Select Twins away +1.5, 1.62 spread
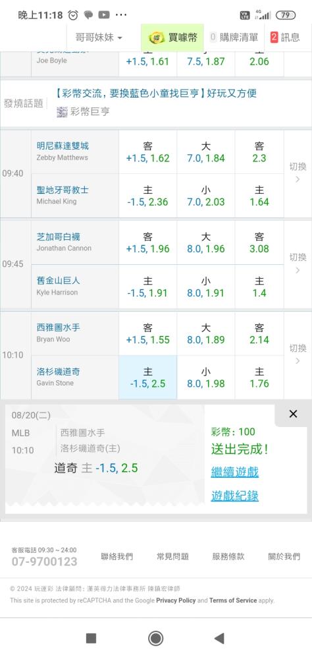 point(148,152)
